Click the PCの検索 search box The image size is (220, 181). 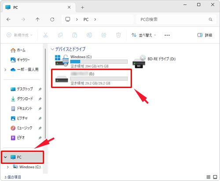point(176,19)
